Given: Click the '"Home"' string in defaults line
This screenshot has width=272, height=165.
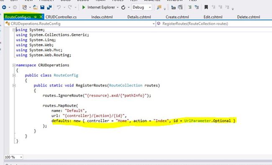Looking at the screenshot, I should (x=123, y=121).
